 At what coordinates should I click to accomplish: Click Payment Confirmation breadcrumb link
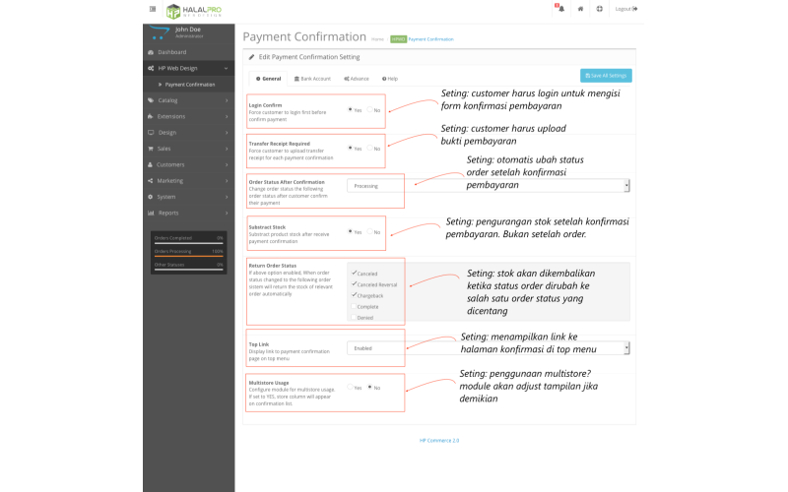coord(430,39)
